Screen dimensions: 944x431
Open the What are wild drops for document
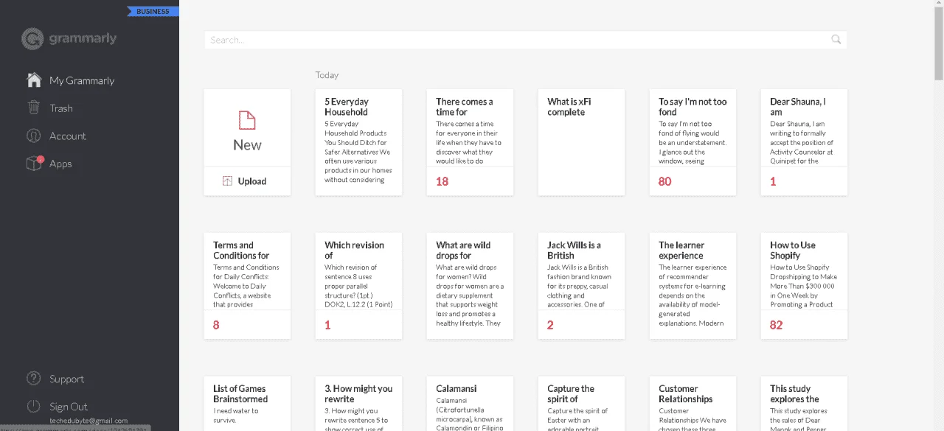click(470, 286)
